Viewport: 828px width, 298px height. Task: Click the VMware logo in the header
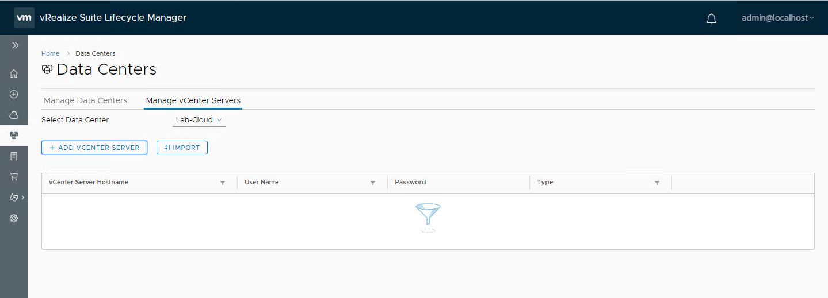[x=24, y=18]
